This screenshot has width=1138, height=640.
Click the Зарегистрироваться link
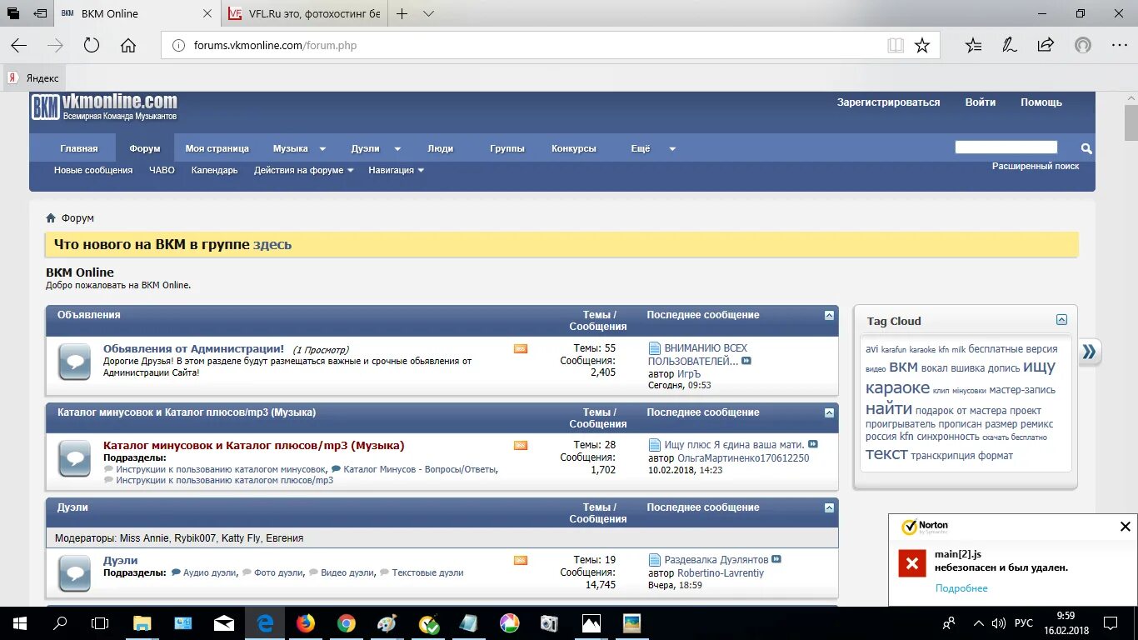[888, 102]
